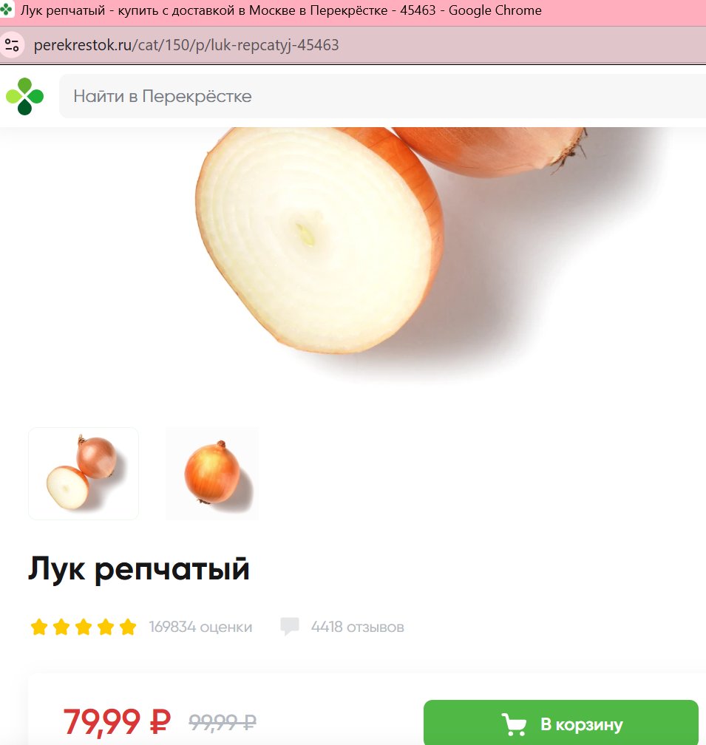Click the crossed-out old price 99,99 ₽

coord(223,722)
